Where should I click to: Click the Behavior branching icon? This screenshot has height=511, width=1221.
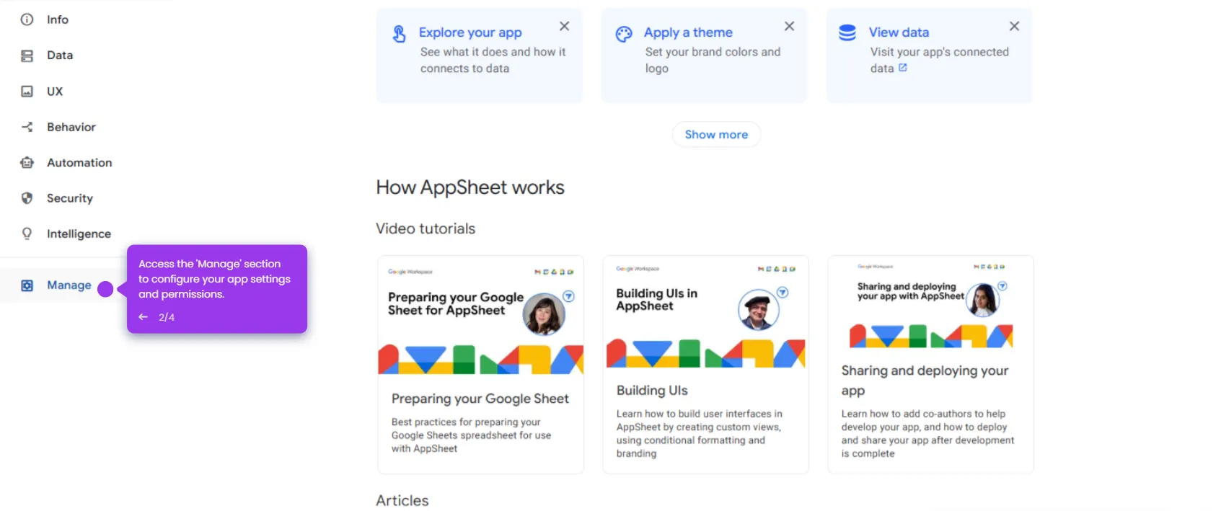[x=27, y=127]
